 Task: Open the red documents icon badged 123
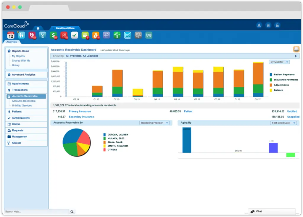point(32,35)
